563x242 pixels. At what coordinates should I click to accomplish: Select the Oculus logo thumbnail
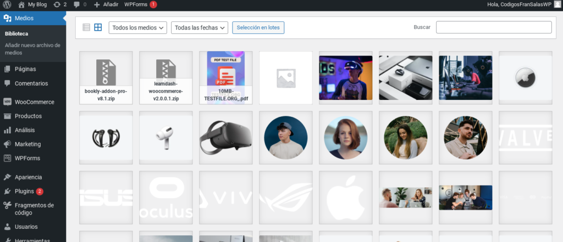[x=166, y=198]
